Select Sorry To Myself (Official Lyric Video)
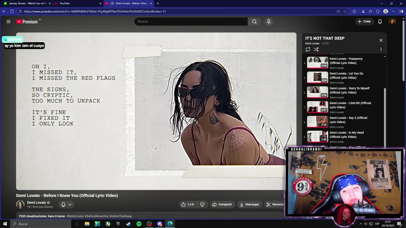Image resolution: width=406 pixels, height=228 pixels. point(344,92)
